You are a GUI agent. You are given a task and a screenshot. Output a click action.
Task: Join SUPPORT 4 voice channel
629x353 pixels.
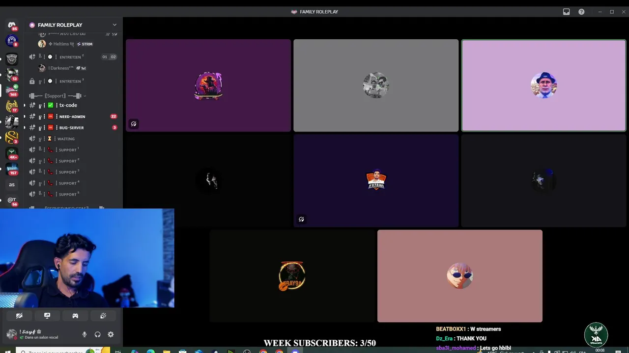73,183
